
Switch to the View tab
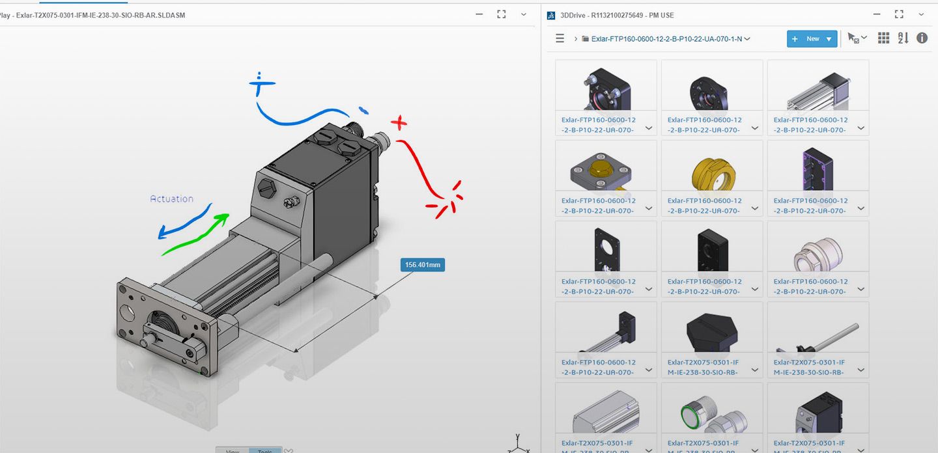[233, 450]
